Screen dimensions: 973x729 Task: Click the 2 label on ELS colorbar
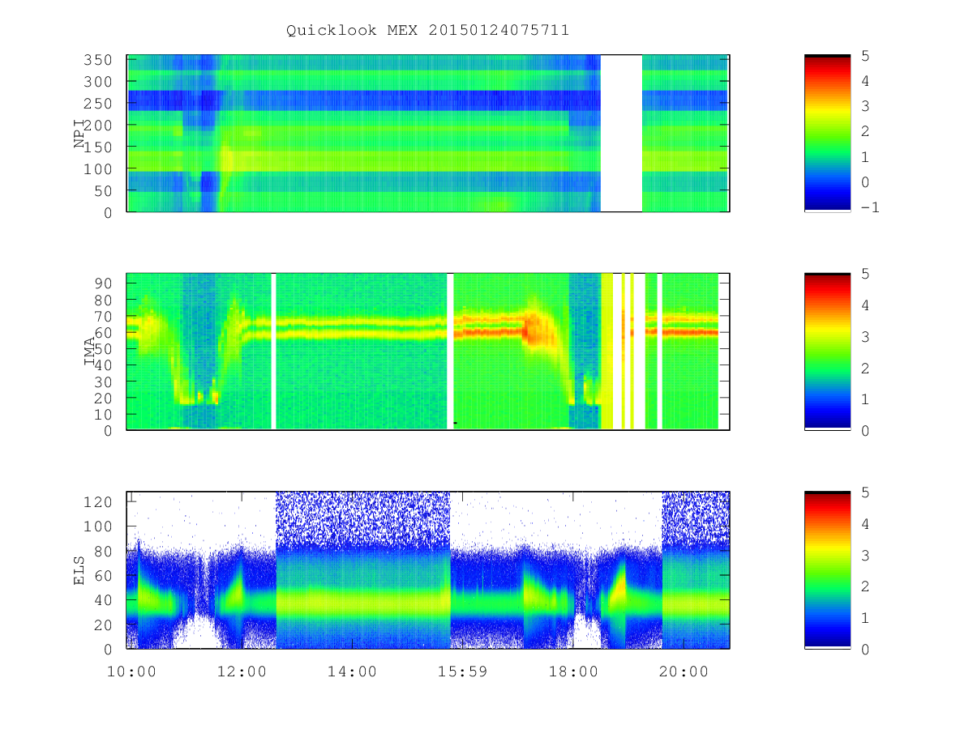coord(865,586)
